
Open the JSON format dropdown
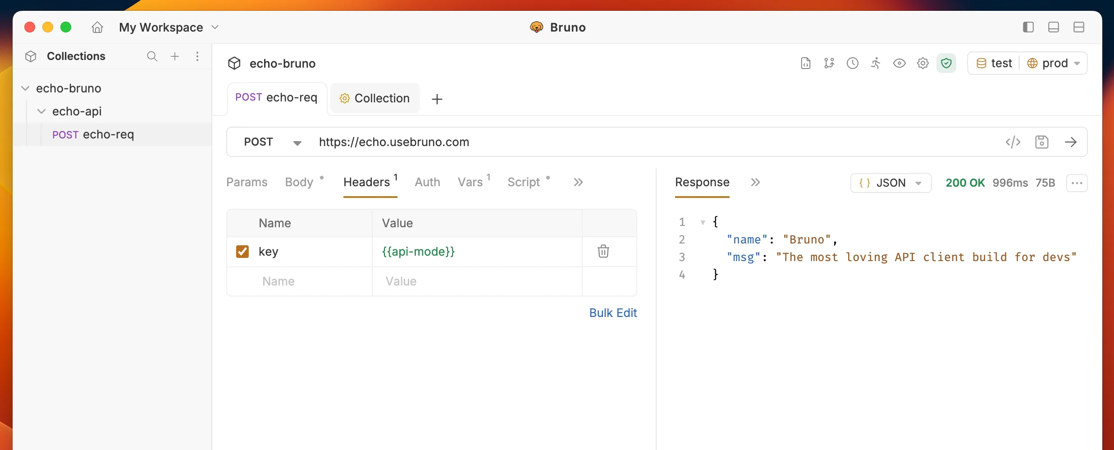point(891,183)
